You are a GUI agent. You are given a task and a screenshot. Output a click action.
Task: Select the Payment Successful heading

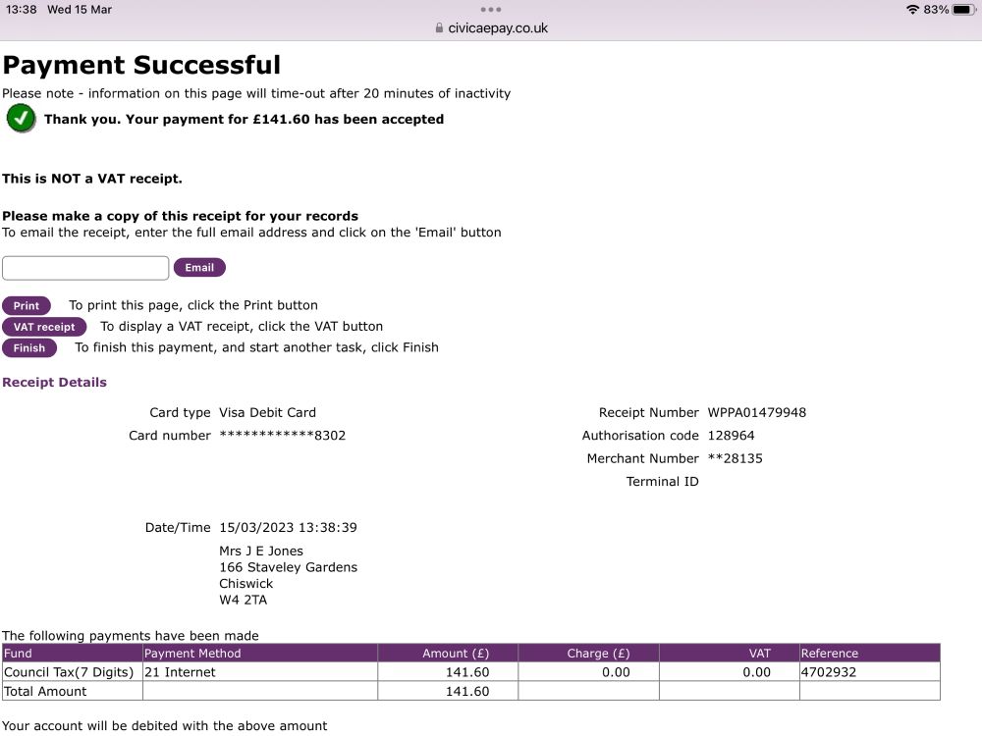(141, 65)
